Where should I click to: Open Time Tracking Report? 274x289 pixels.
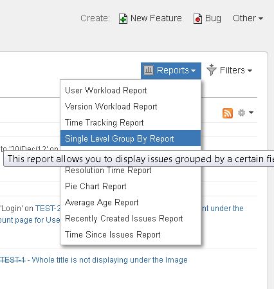click(x=131, y=122)
